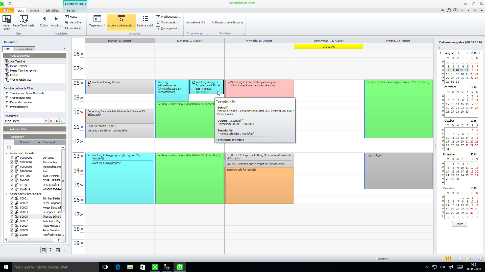The image size is (485, 272).
Task: Go forward with Vorwärts arrow
Action: coord(56,21)
